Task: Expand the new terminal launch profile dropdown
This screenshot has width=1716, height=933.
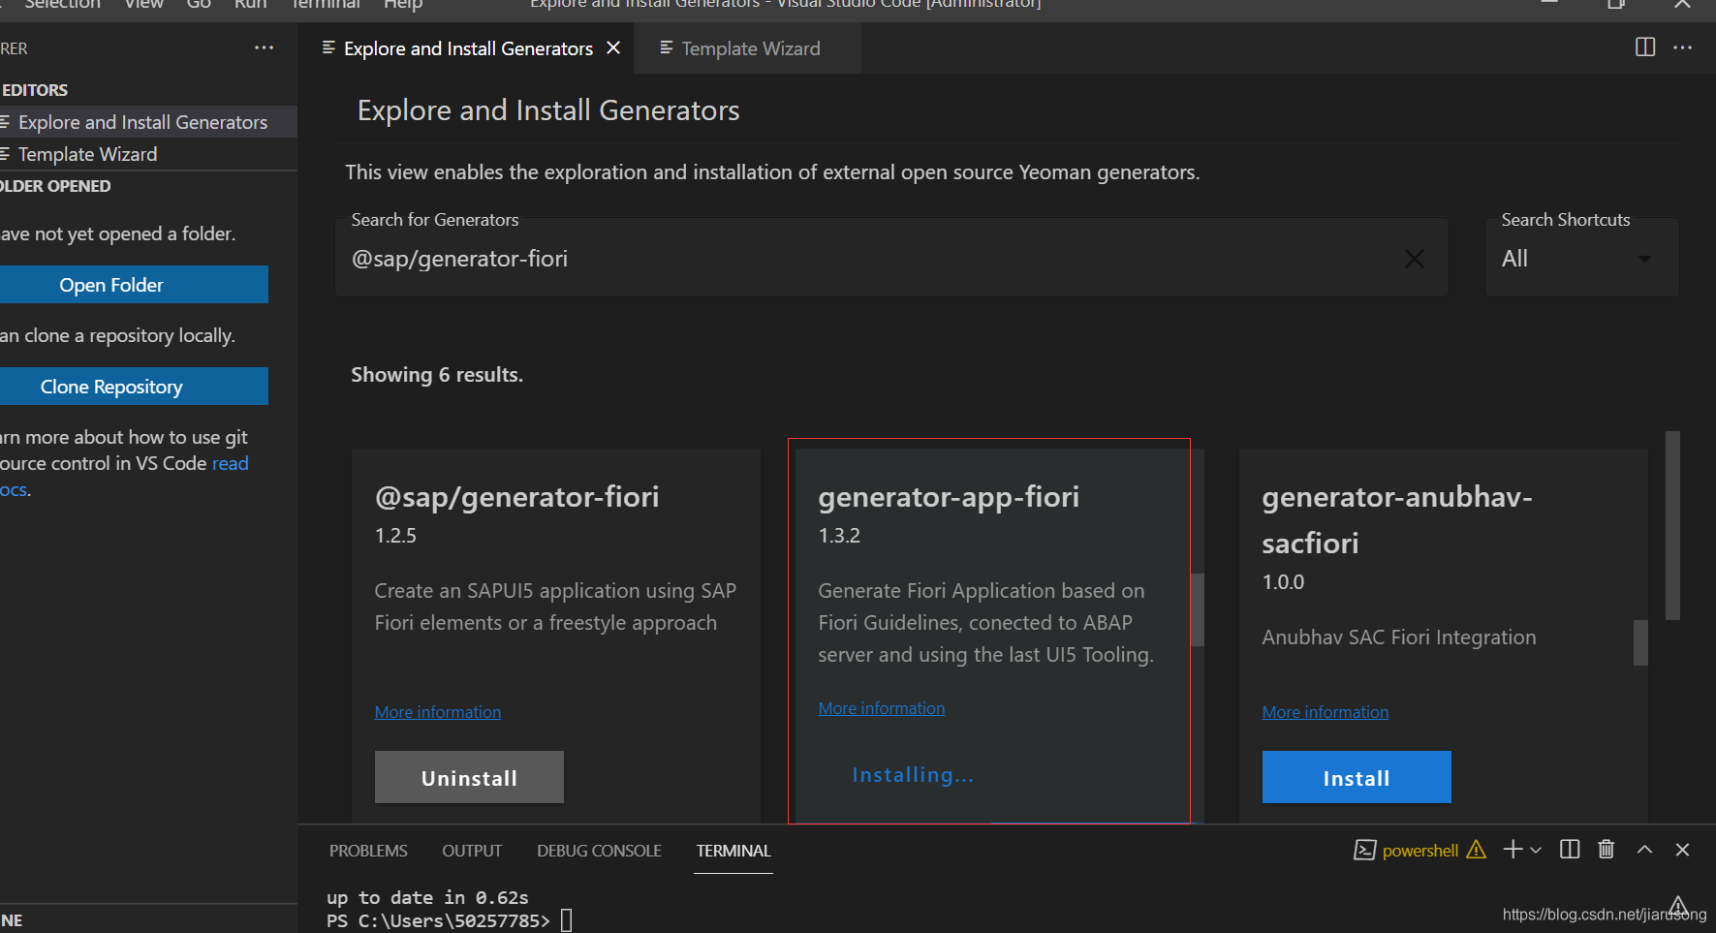Action: click(1536, 850)
